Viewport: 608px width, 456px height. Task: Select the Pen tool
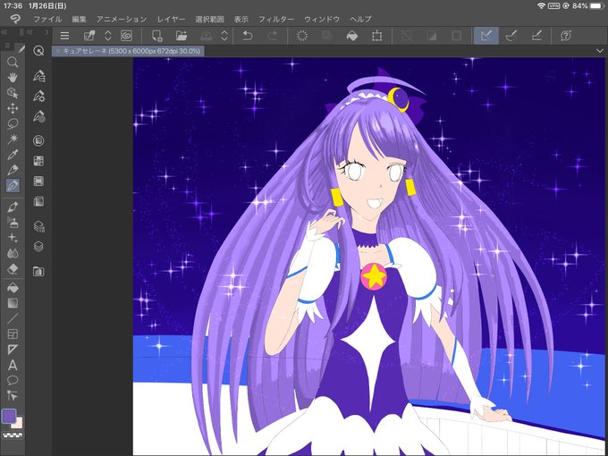point(13,170)
